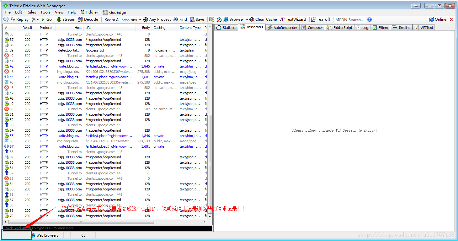Click the Online status indicator
This screenshot has width=458, height=241.
(438, 19)
